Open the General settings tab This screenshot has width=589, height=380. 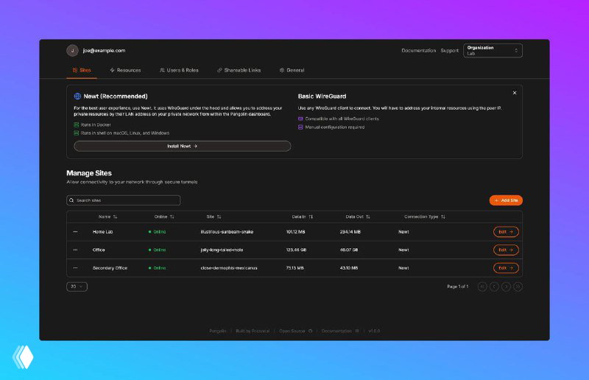[292, 70]
